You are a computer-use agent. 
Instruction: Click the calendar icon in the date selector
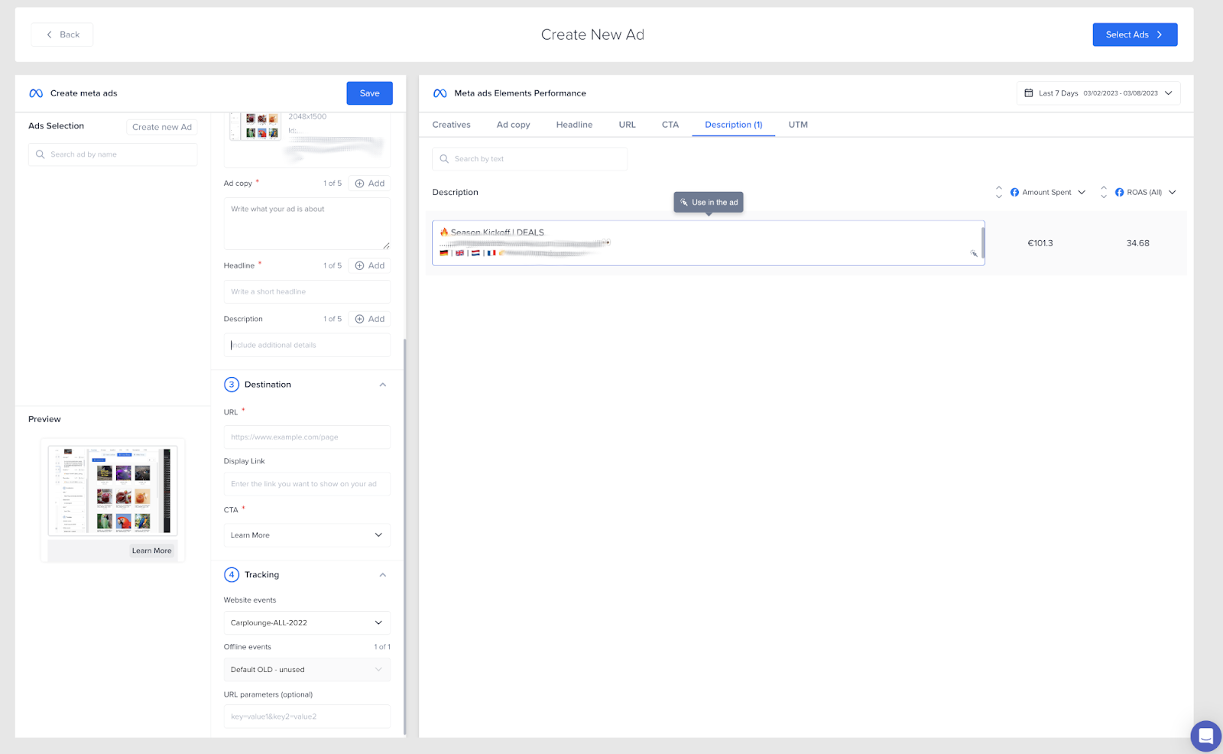pyautogui.click(x=1029, y=93)
